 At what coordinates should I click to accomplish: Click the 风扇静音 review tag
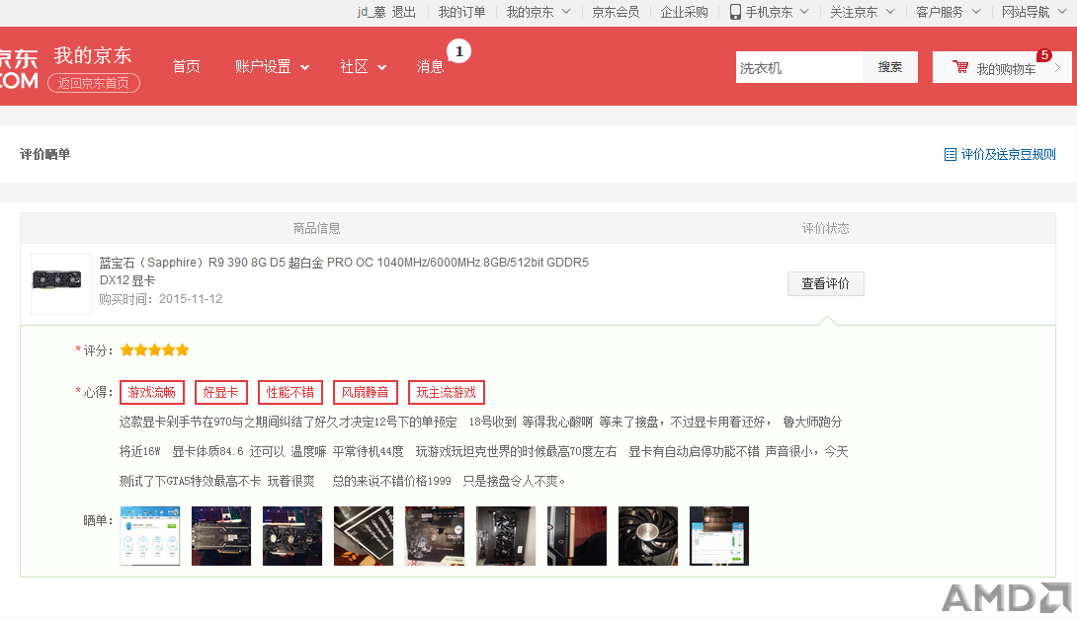tap(365, 392)
